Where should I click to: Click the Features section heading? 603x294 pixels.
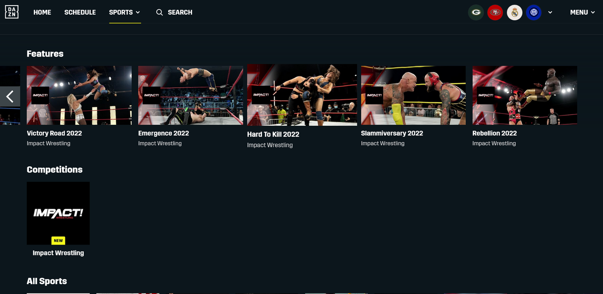(45, 54)
